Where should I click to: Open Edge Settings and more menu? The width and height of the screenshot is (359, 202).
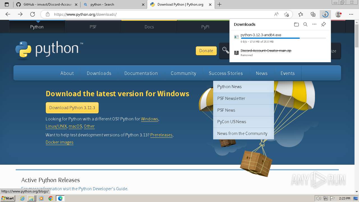point(351,14)
